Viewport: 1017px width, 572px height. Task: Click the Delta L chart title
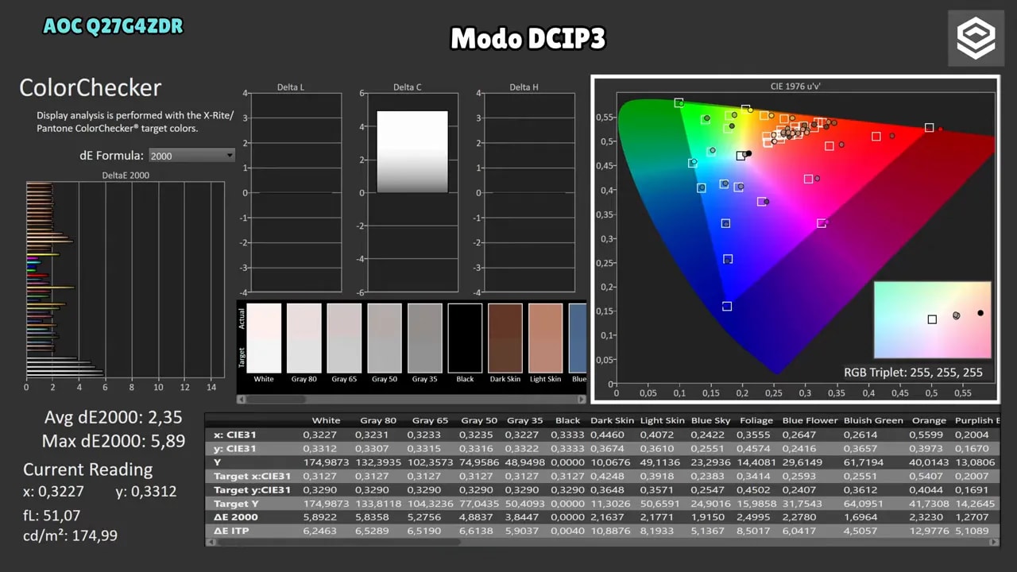click(x=291, y=87)
